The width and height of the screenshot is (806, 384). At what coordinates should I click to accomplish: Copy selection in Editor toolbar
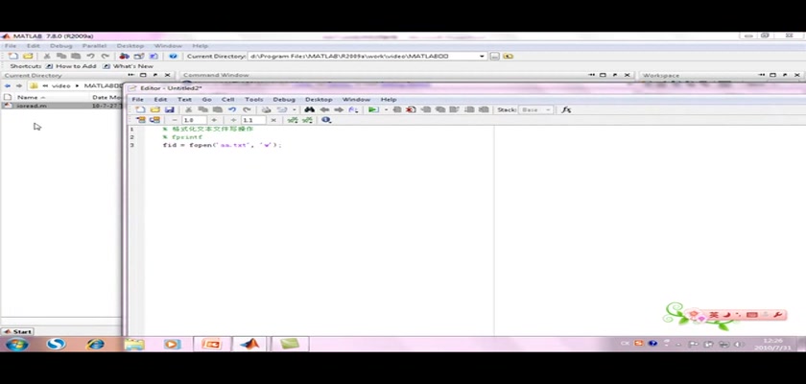(x=203, y=109)
